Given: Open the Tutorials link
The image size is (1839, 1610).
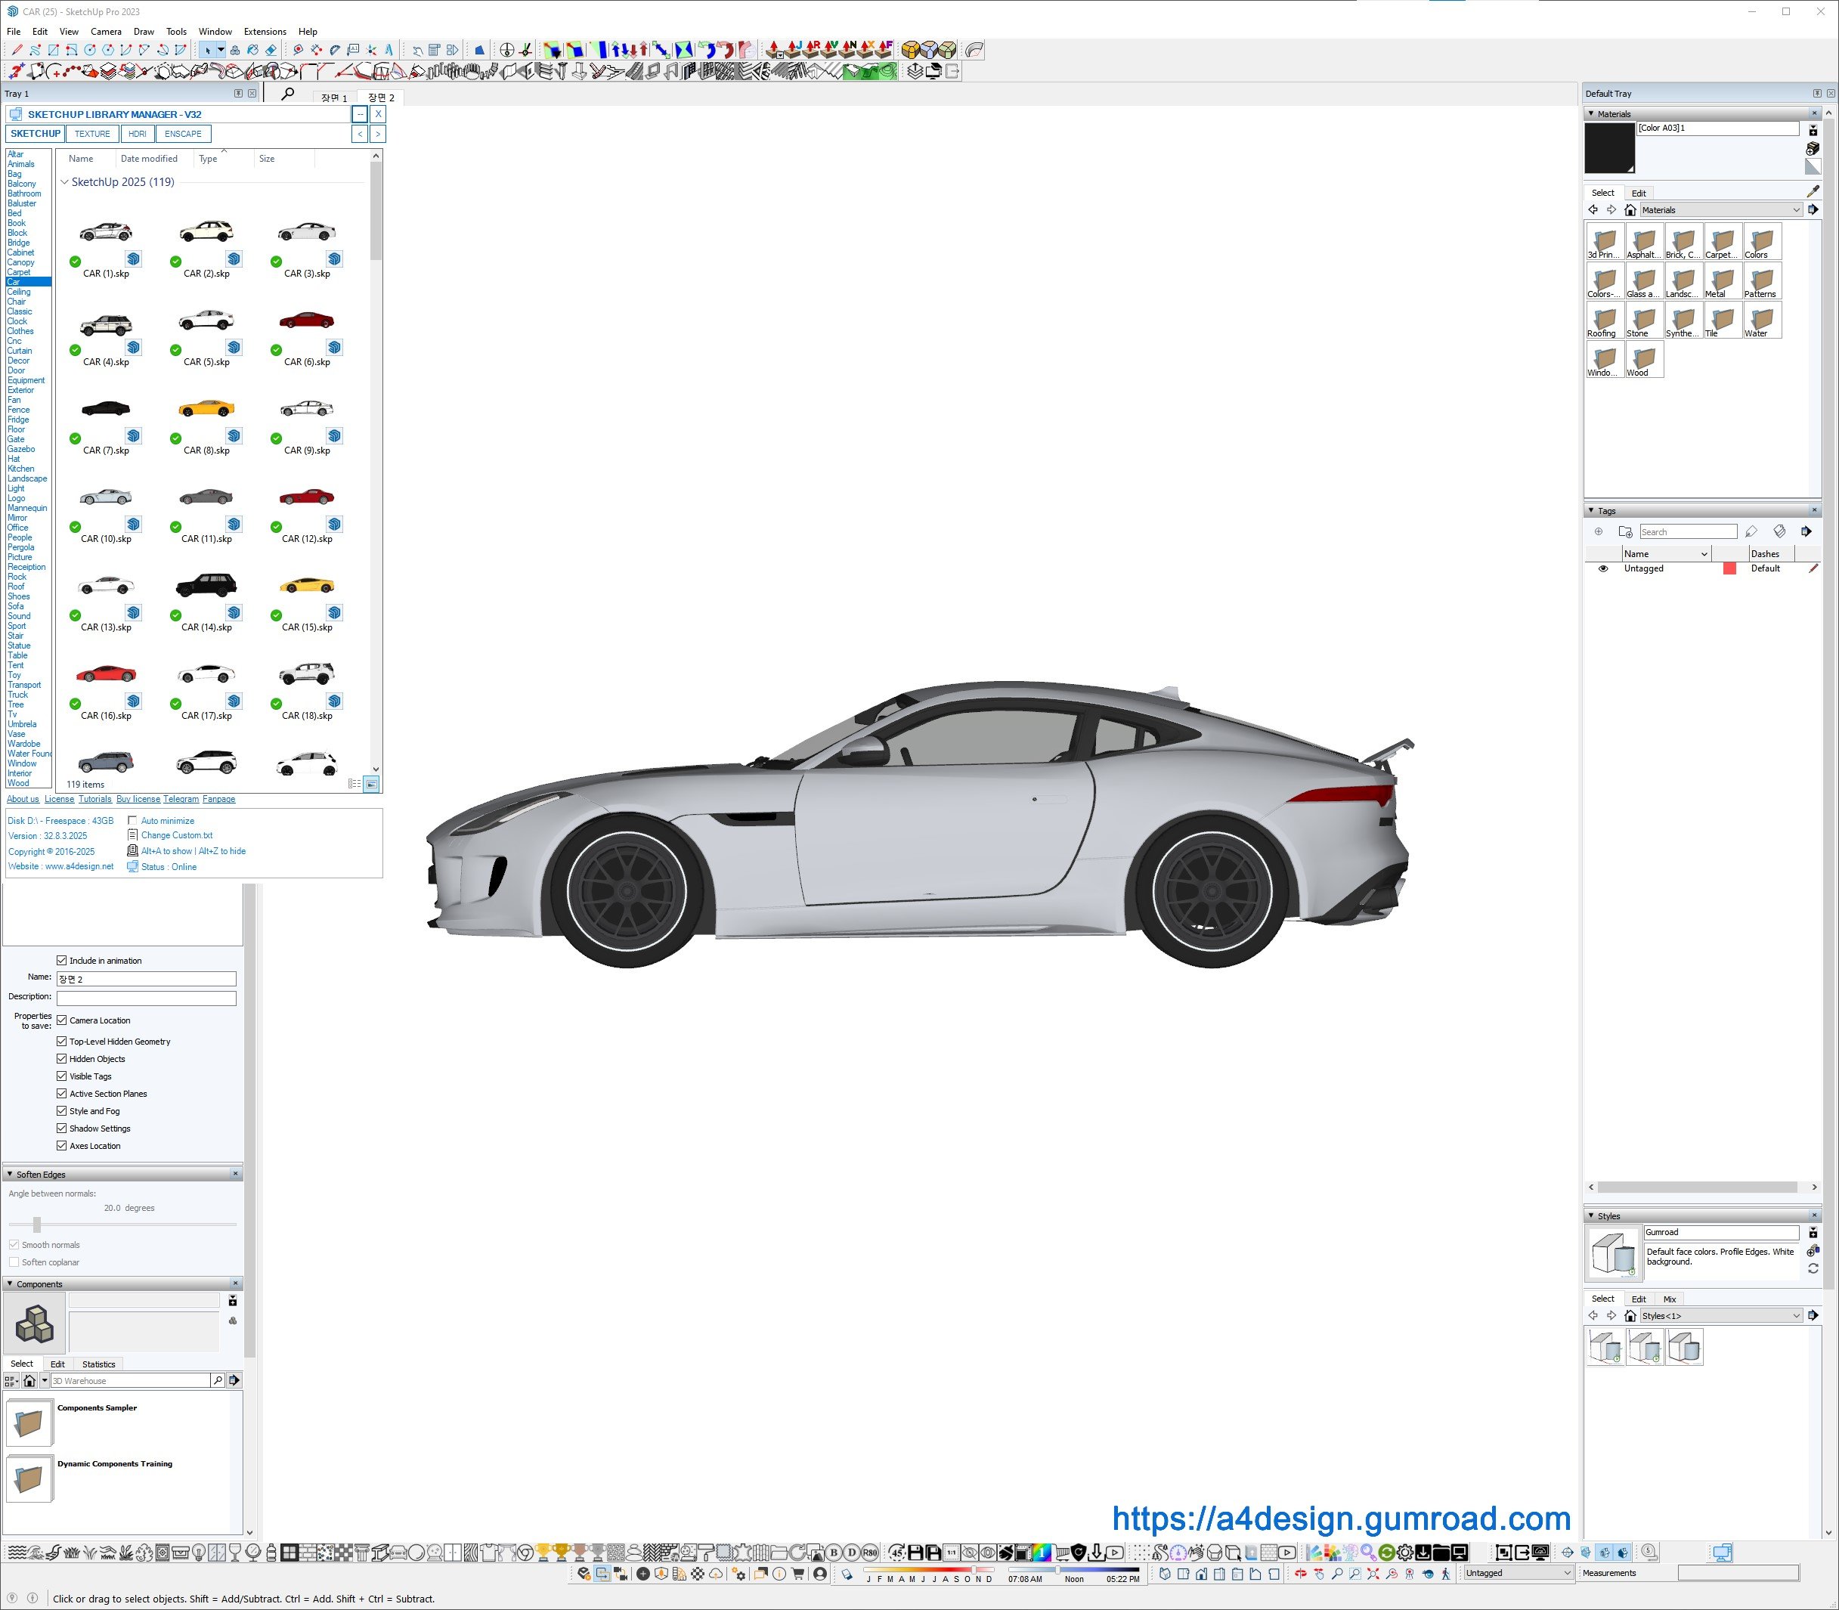Looking at the screenshot, I should coord(94,799).
